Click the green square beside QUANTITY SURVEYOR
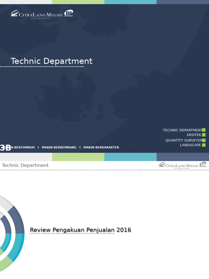This screenshot has width=209, height=279. pos(204,140)
